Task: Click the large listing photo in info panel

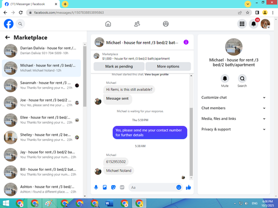Action: click(234, 47)
